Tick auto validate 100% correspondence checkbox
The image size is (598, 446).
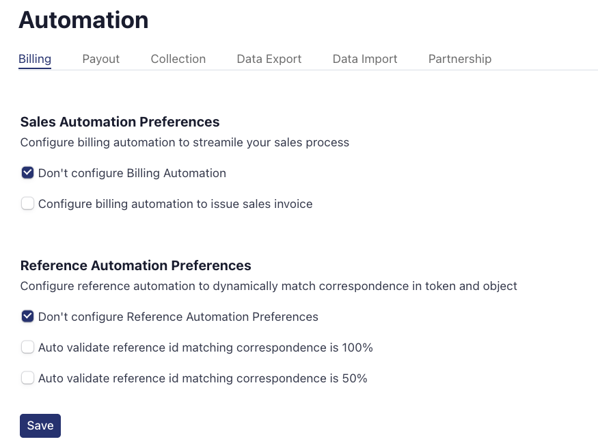point(27,347)
